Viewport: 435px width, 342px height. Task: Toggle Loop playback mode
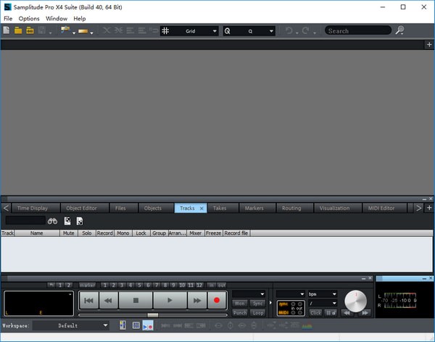(257, 313)
